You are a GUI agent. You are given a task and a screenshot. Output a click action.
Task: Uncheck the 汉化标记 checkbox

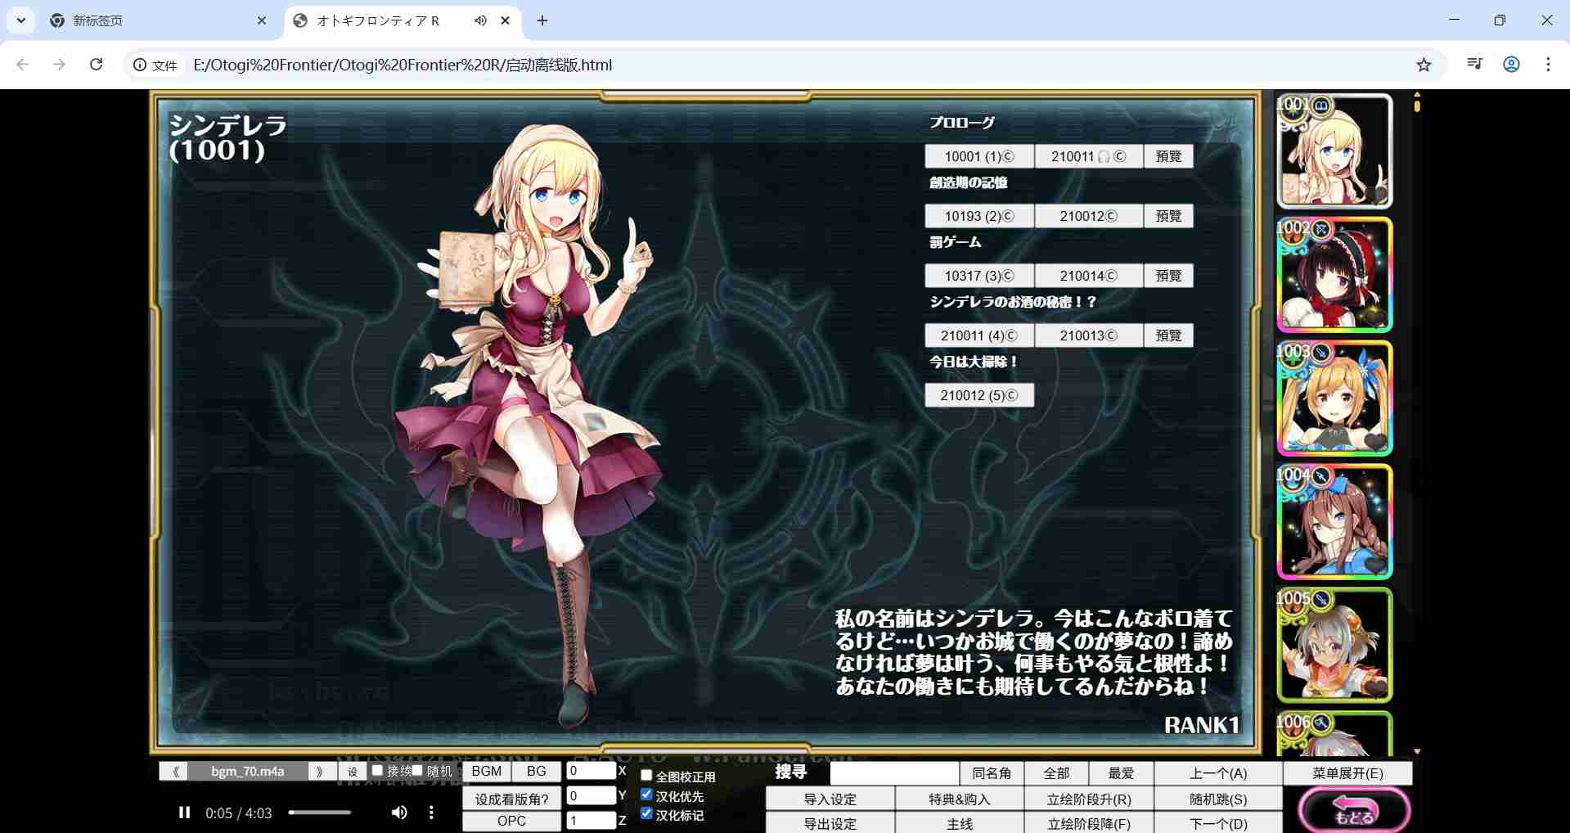[646, 813]
